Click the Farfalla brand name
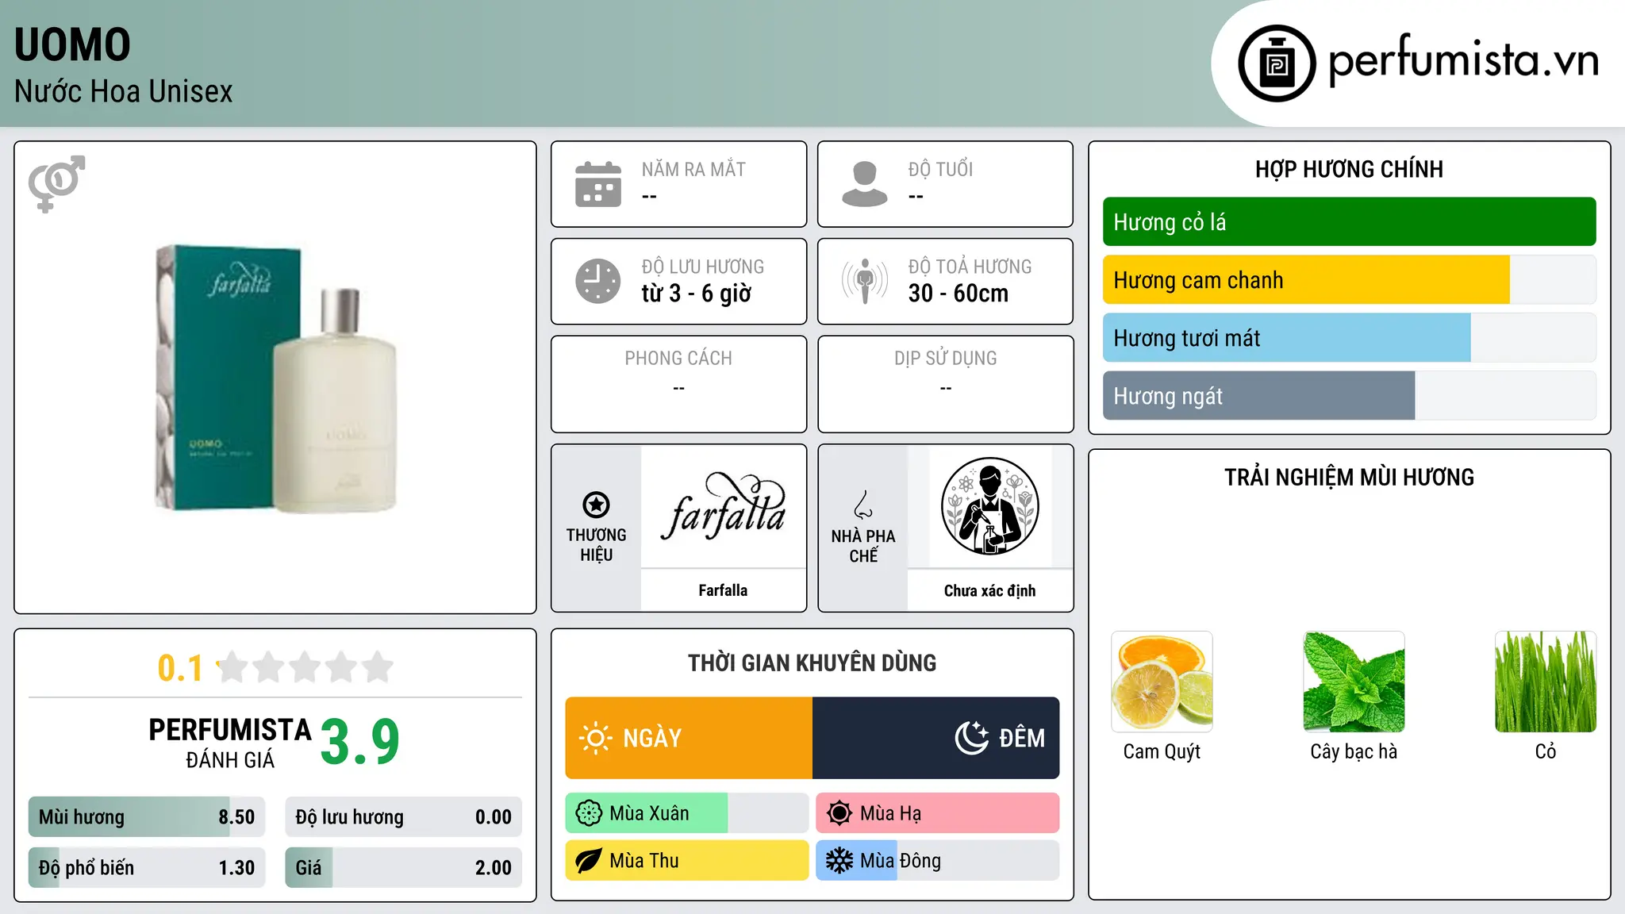This screenshot has width=1625, height=914. click(723, 590)
